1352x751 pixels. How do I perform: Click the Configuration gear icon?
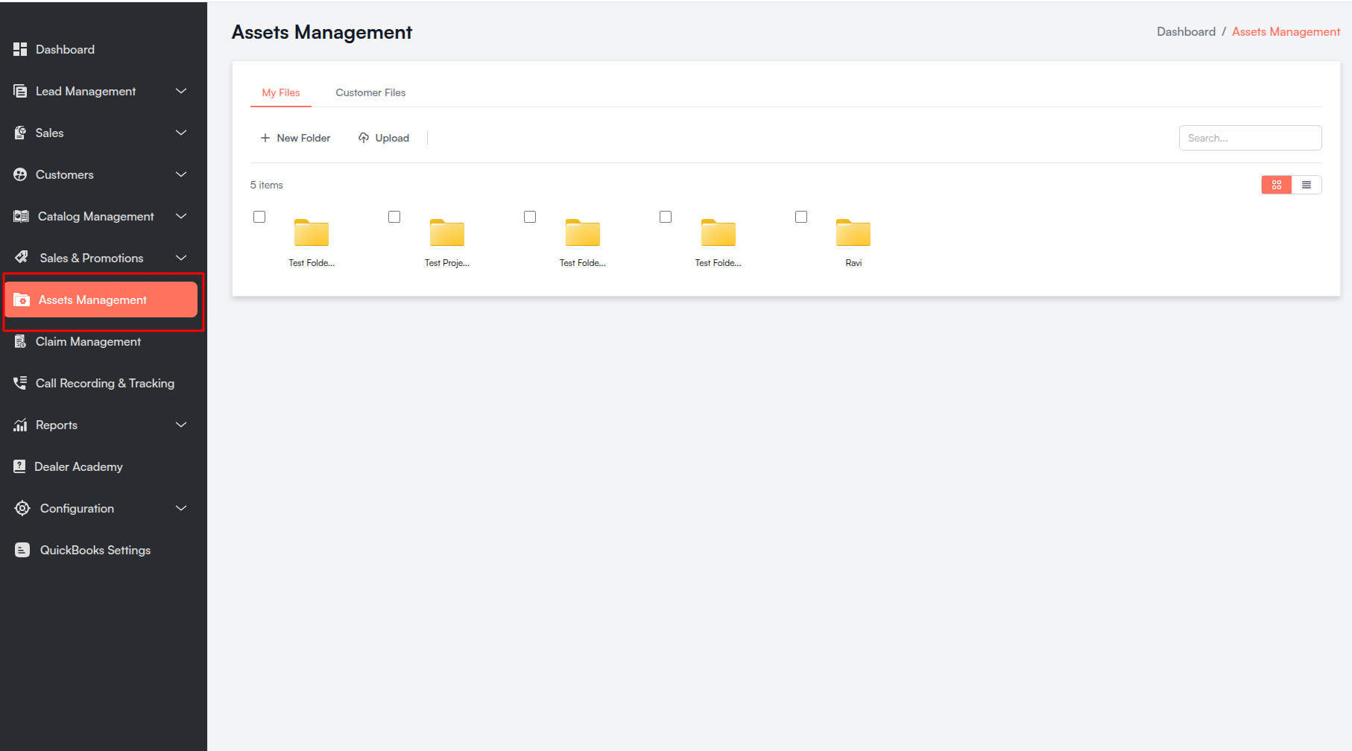pyautogui.click(x=22, y=508)
